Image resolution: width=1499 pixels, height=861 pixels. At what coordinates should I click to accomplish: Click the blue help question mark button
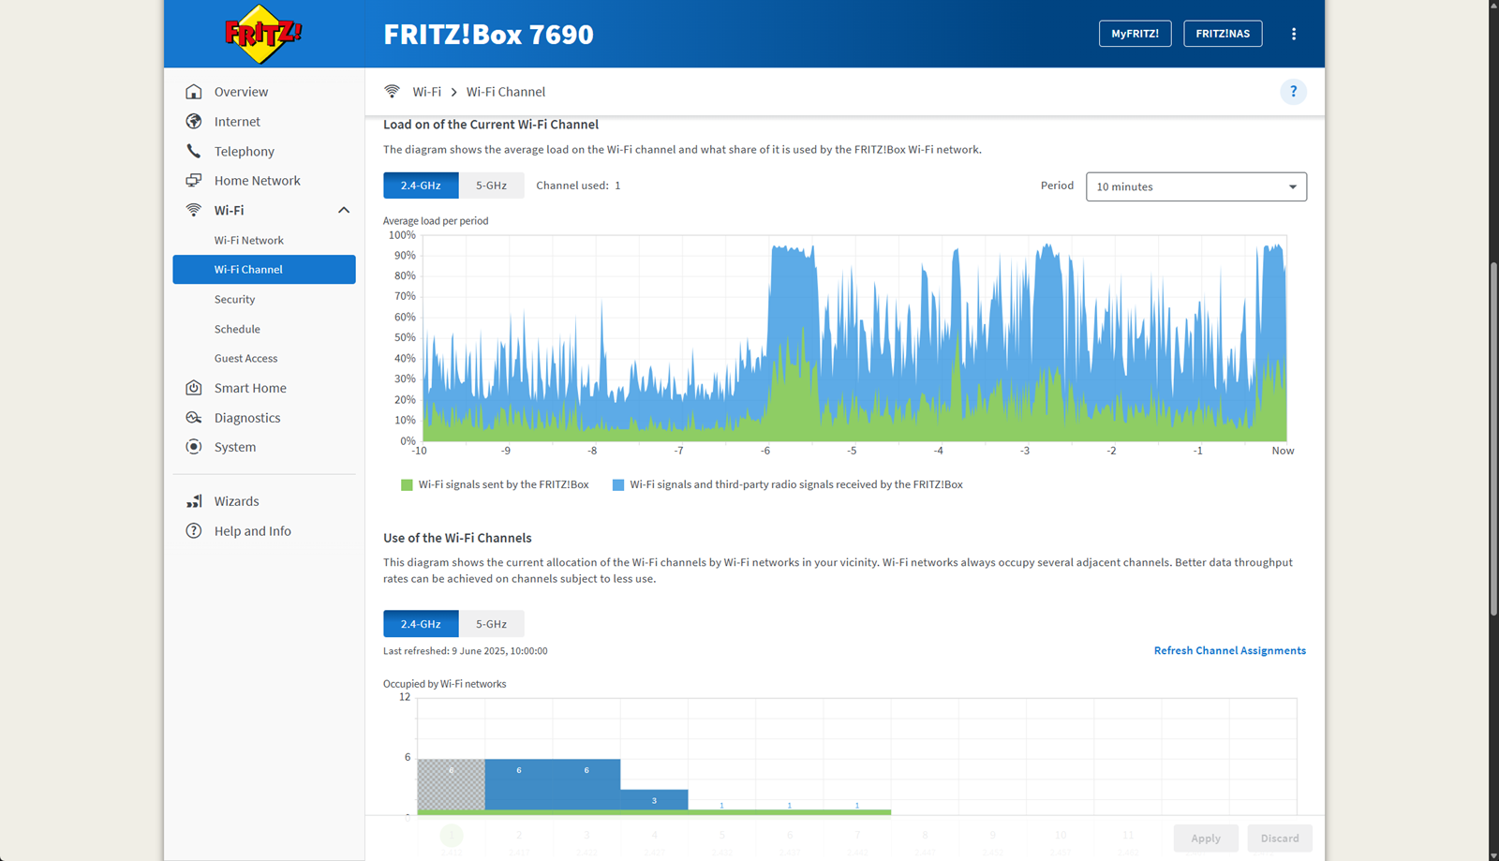click(1294, 92)
